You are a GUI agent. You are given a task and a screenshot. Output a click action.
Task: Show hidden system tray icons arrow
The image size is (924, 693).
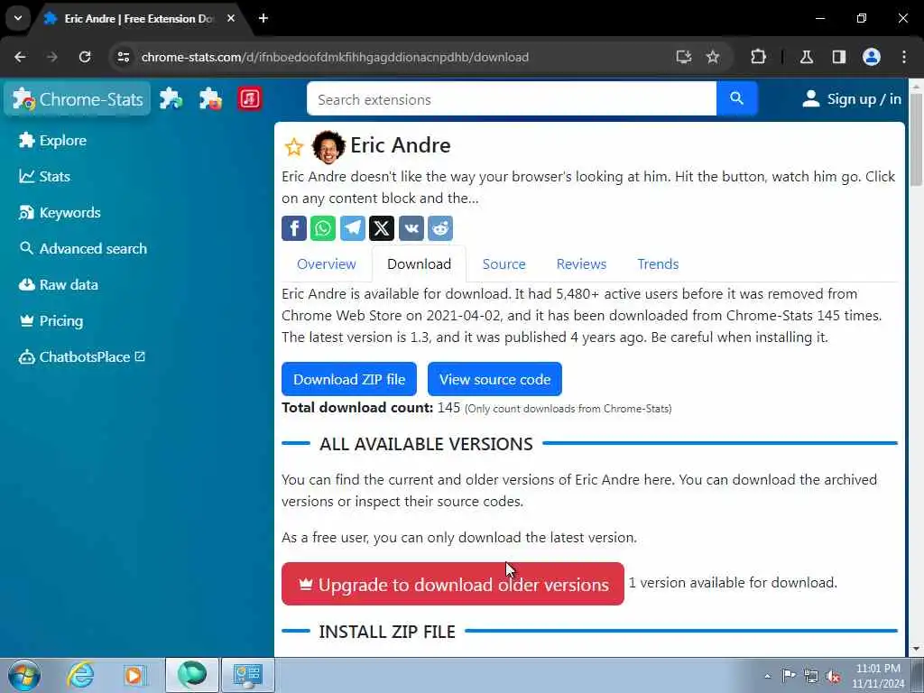(x=767, y=676)
